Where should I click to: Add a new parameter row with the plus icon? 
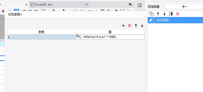[x=123, y=26]
